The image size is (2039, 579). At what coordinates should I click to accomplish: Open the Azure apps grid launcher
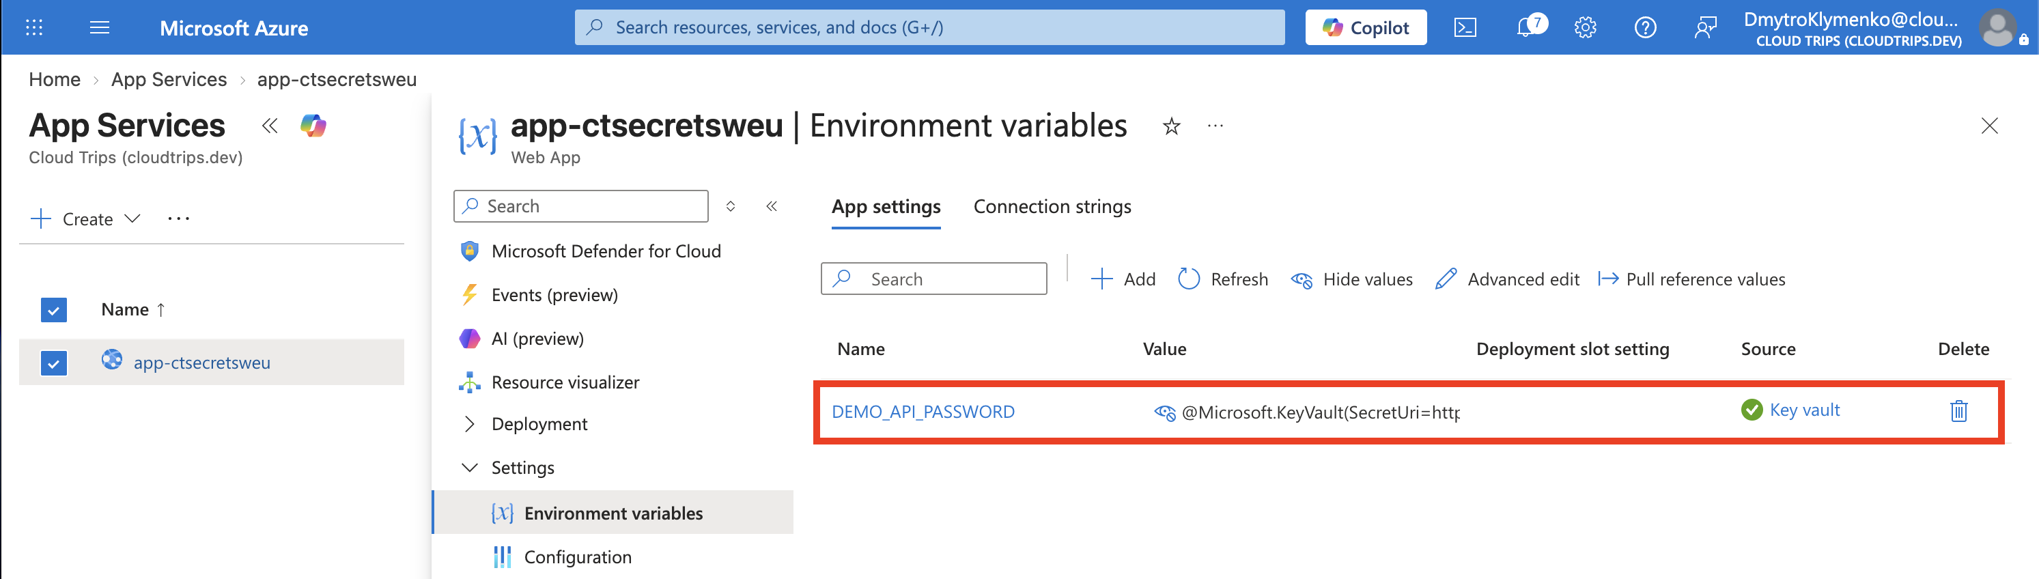34,28
